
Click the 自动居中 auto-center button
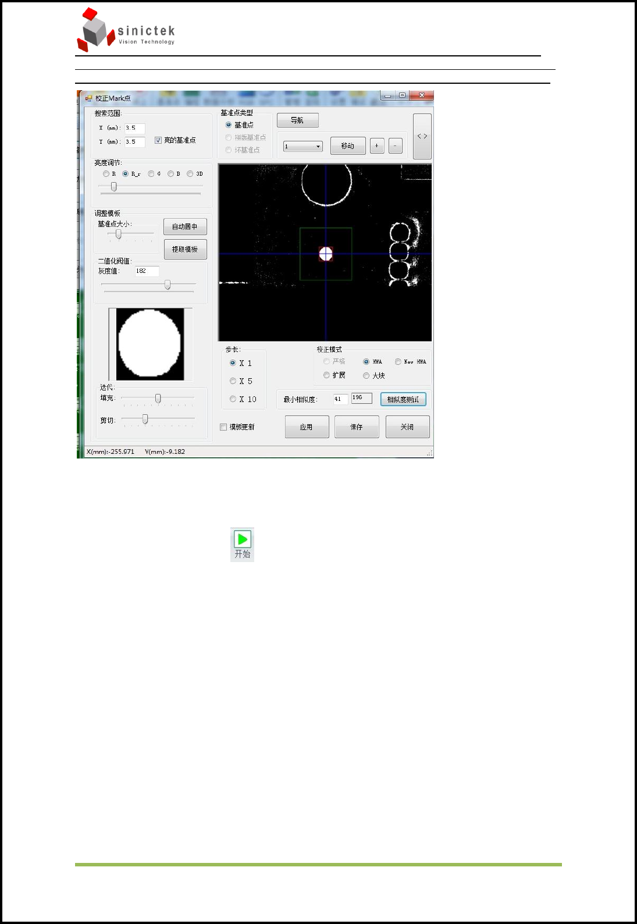pos(185,227)
